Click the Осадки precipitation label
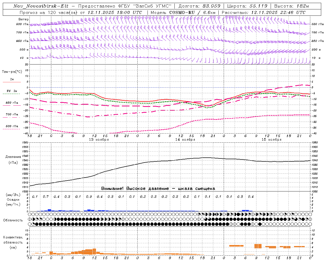The width and height of the screenshot is (325, 260). coord(13,200)
